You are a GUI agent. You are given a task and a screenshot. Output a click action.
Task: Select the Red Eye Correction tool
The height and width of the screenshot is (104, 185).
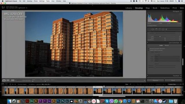coord(156,29)
